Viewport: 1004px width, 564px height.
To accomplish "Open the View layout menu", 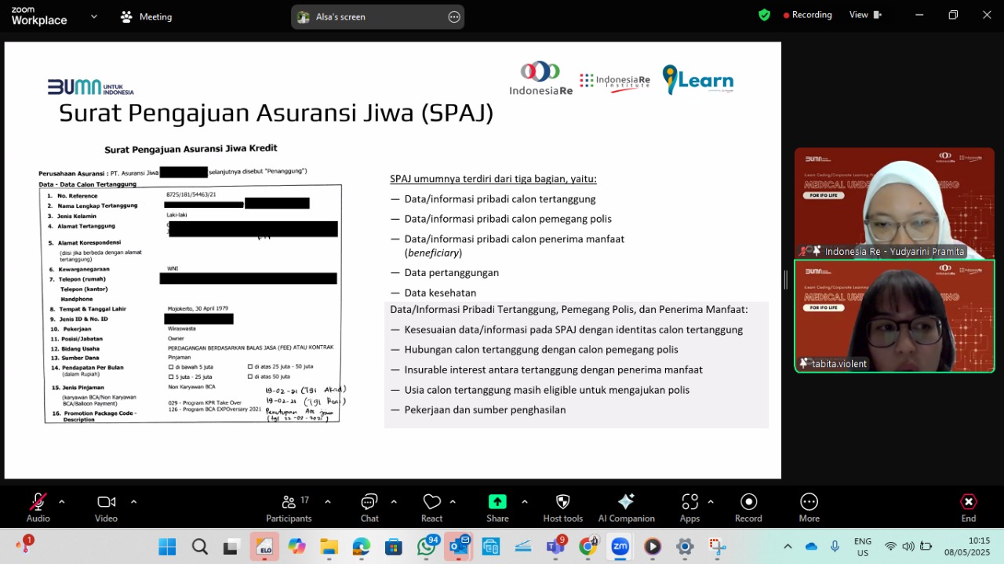I will coord(865,15).
